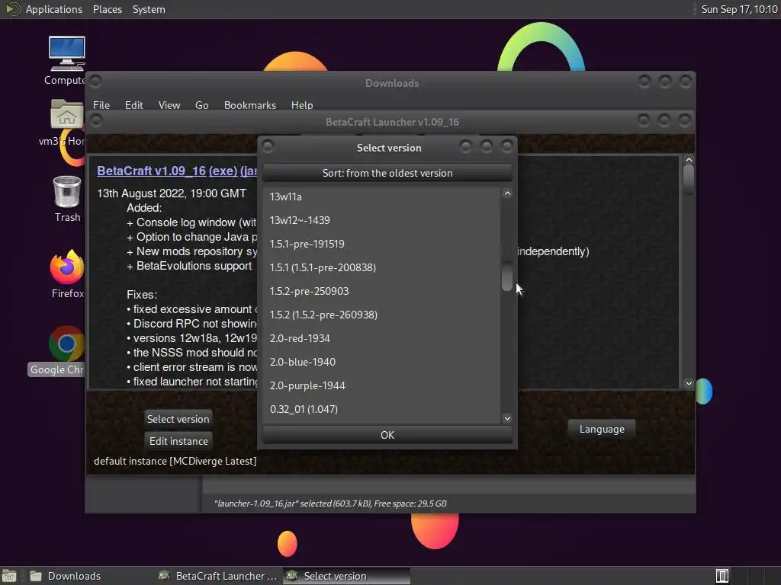781x585 pixels.
Task: Open the vm3's Home folder icon
Action: point(67,114)
